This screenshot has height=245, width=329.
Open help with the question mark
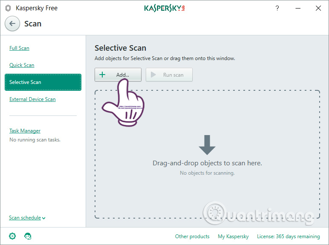(x=277, y=8)
